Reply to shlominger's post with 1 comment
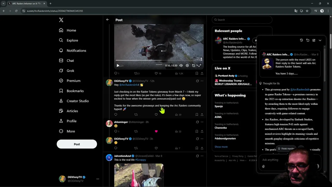The height and width of the screenshot is (187, 332). pyautogui.click(x=117, y=131)
